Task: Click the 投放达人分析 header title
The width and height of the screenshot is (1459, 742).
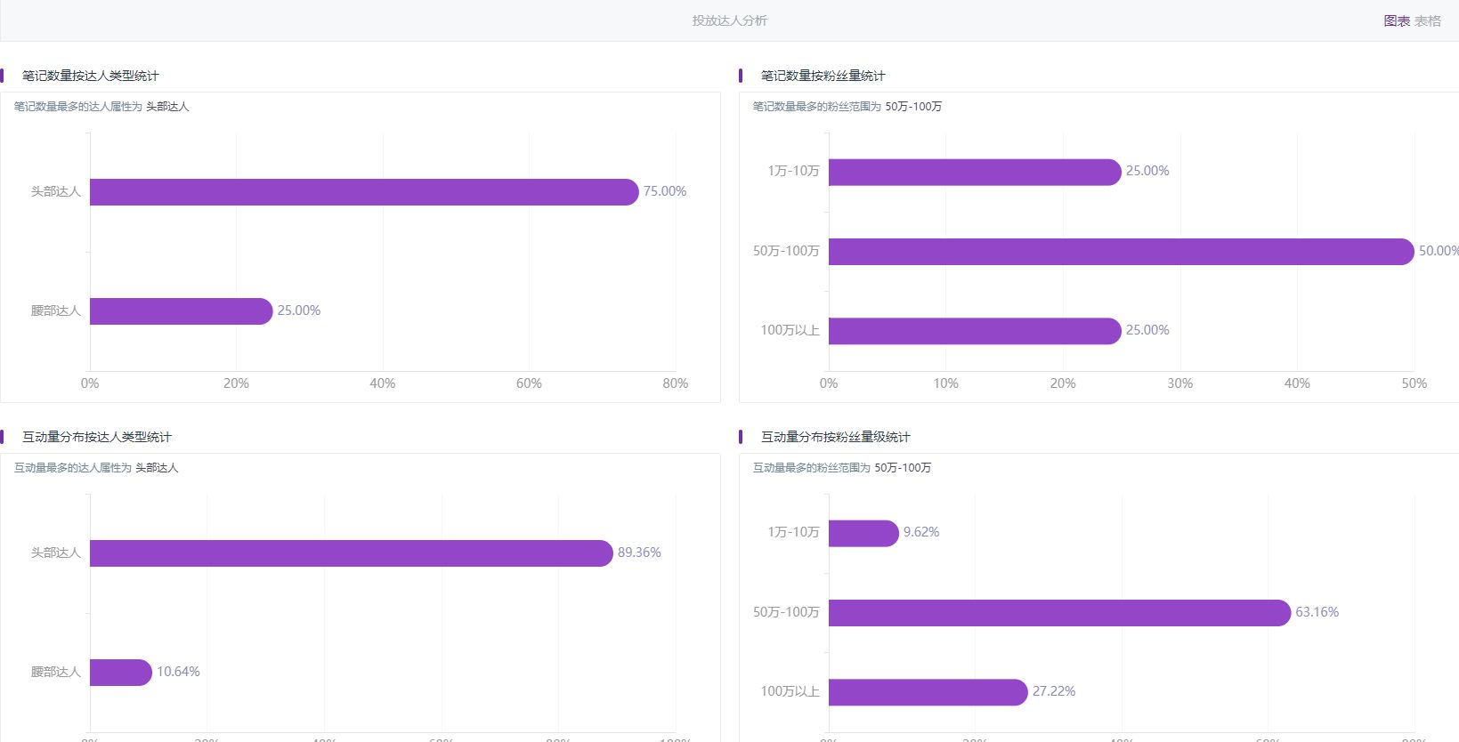Action: click(729, 20)
